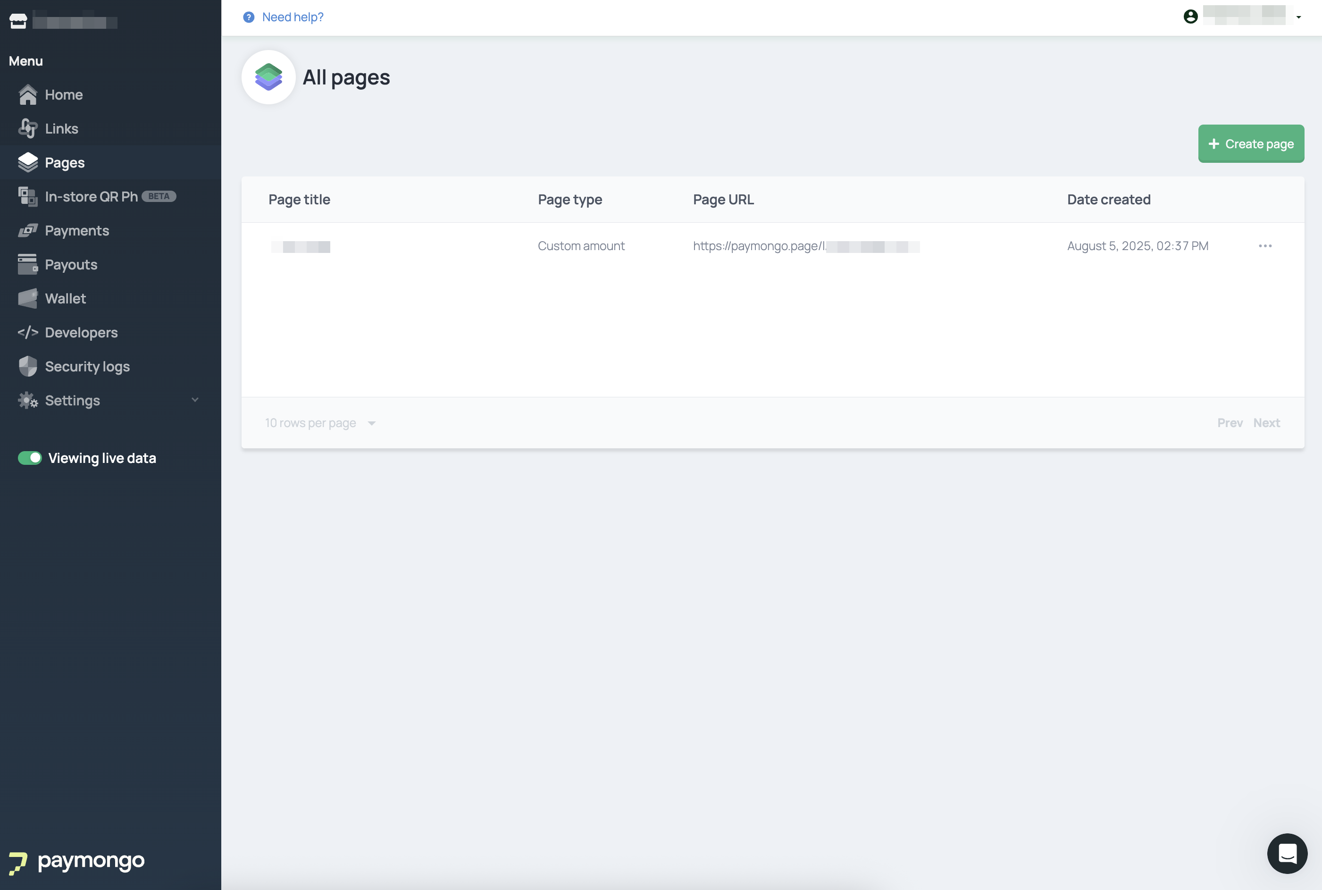Click the Security logs shield icon
Screen dimensions: 1322x890
(27, 367)
